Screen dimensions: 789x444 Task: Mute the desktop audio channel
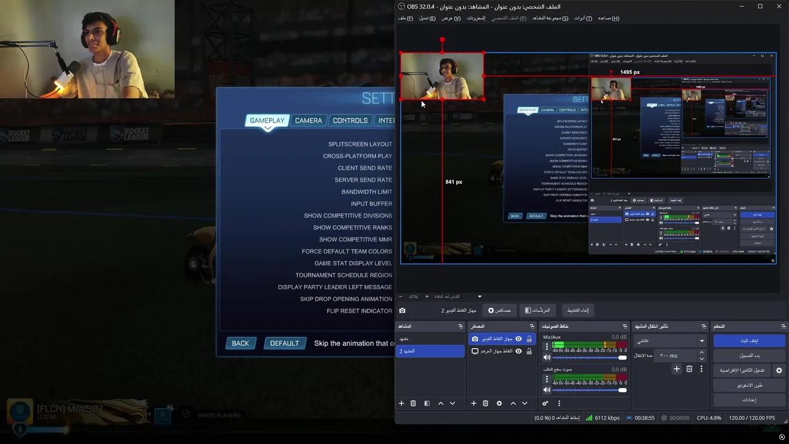[x=547, y=390]
